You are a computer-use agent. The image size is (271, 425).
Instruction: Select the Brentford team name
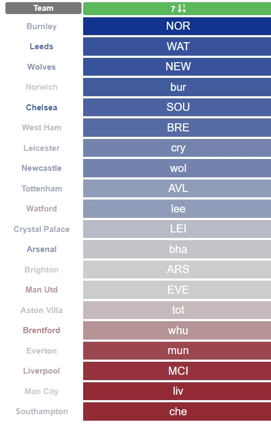[x=42, y=330]
